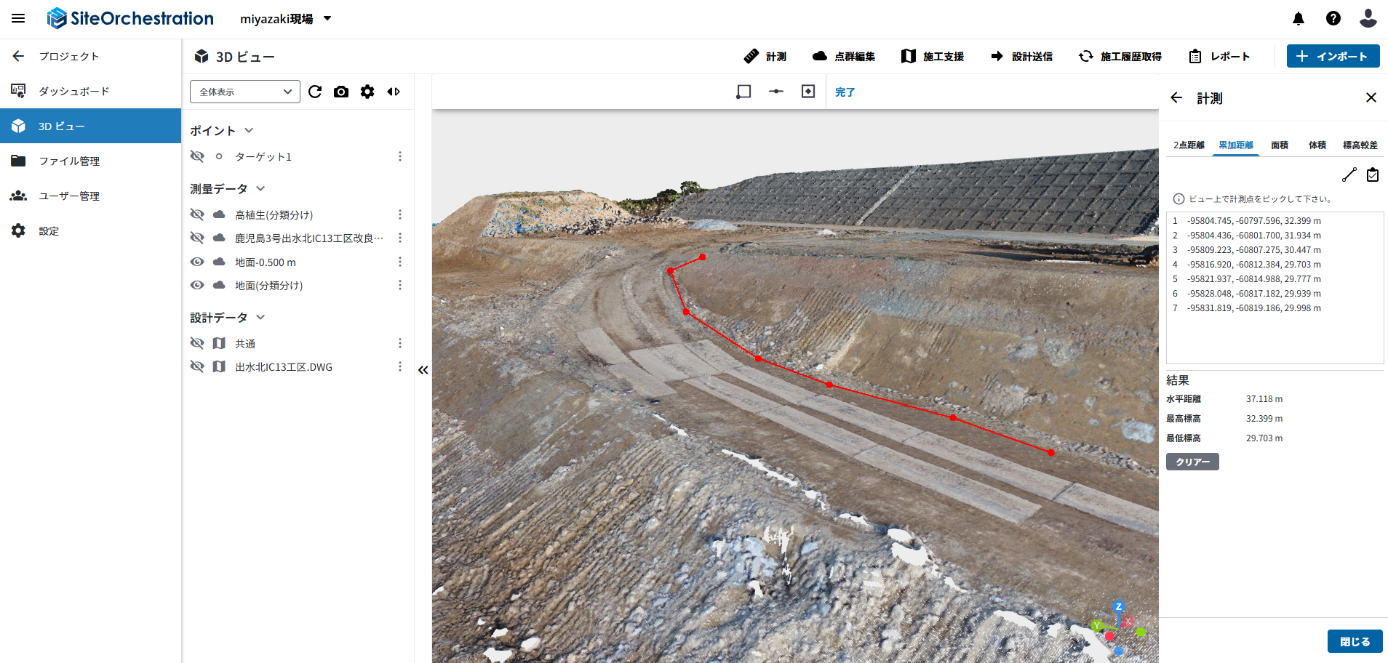This screenshot has height=663, width=1388.
Task: Open the notifications bell
Action: pyautogui.click(x=1299, y=19)
